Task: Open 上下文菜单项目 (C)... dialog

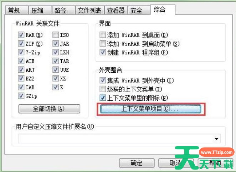Action: (x=150, y=109)
